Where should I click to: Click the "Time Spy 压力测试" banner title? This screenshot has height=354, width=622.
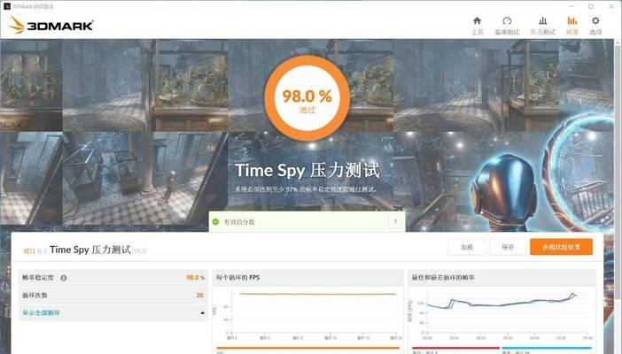click(307, 171)
